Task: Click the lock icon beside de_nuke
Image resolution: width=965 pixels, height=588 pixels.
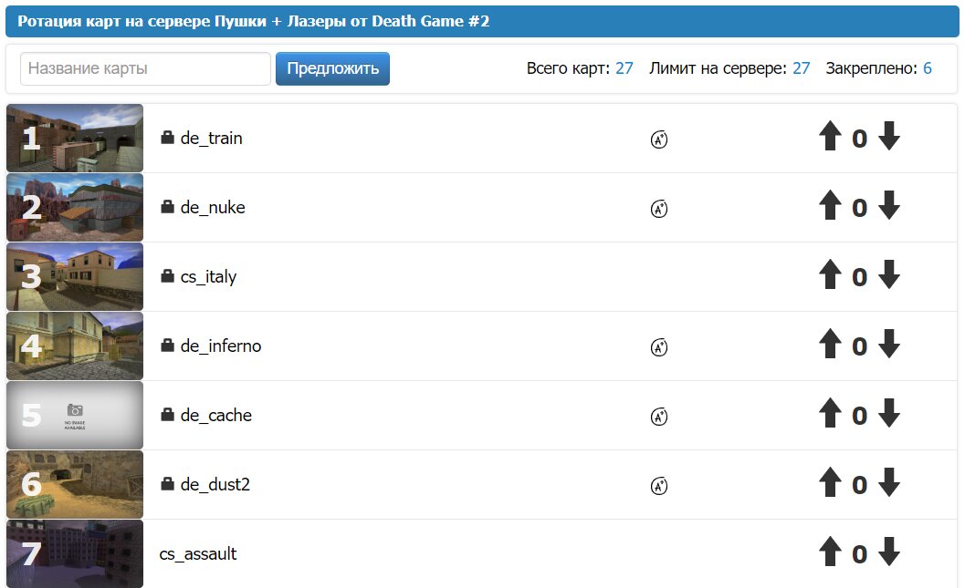Action: 167,207
